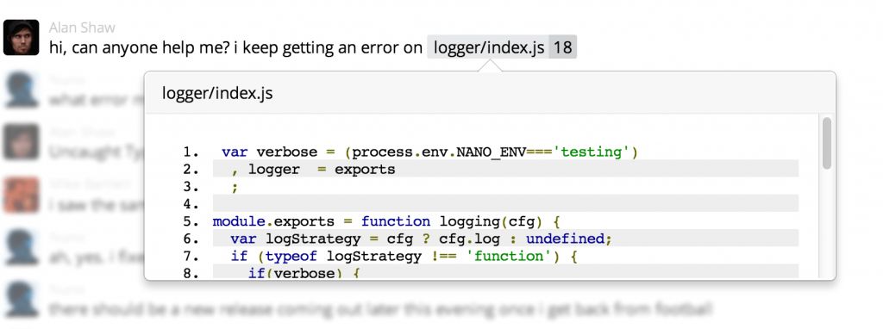The width and height of the screenshot is (883, 329).
Task: Click code line 5 module.exports function
Action: click(x=386, y=221)
